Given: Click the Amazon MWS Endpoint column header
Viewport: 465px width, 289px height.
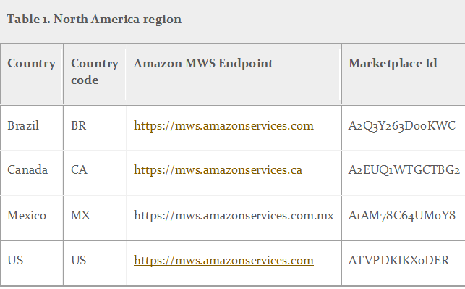Looking at the screenshot, I should coord(203,64).
